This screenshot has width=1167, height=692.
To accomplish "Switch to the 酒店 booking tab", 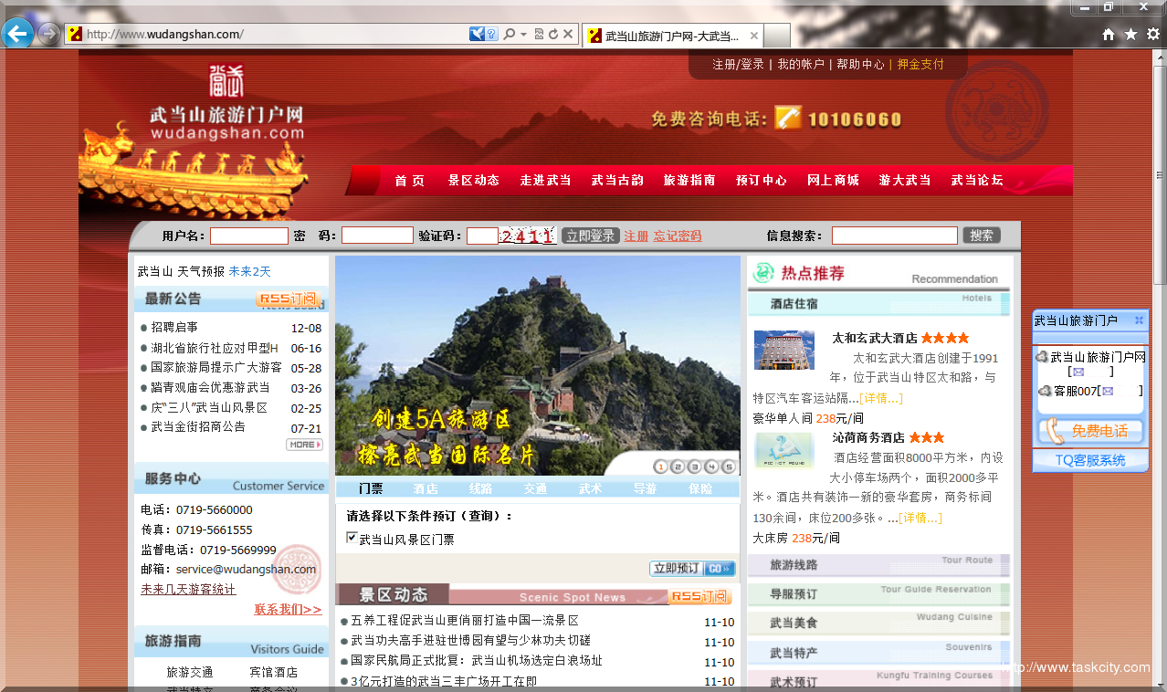I will coord(426,489).
